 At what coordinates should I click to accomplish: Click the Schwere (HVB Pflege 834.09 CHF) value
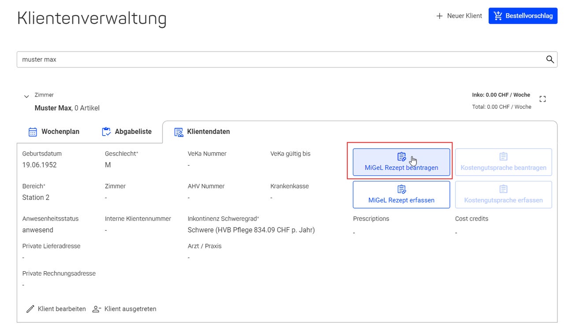251,230
